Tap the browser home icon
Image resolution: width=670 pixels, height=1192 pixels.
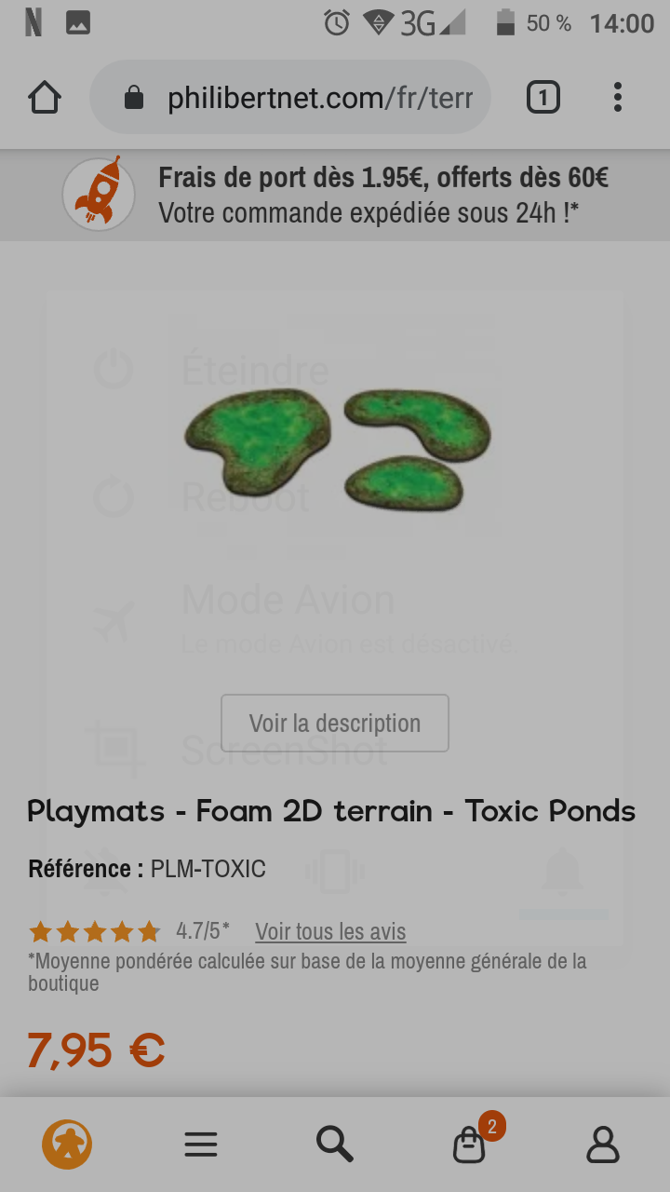(x=45, y=97)
